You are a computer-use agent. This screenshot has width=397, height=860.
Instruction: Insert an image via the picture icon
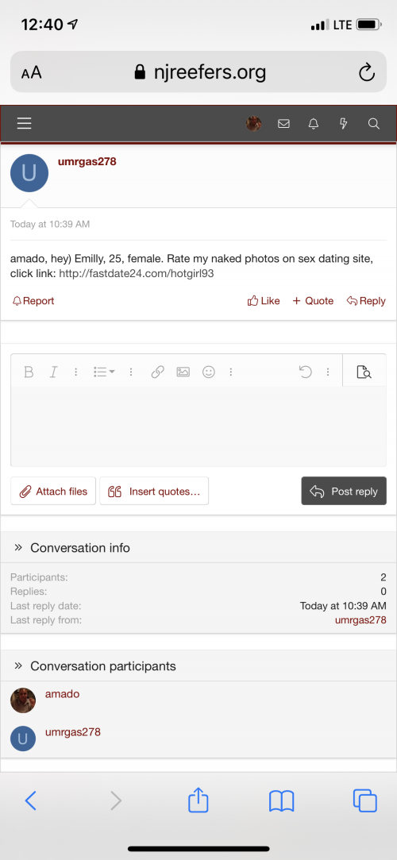click(183, 372)
